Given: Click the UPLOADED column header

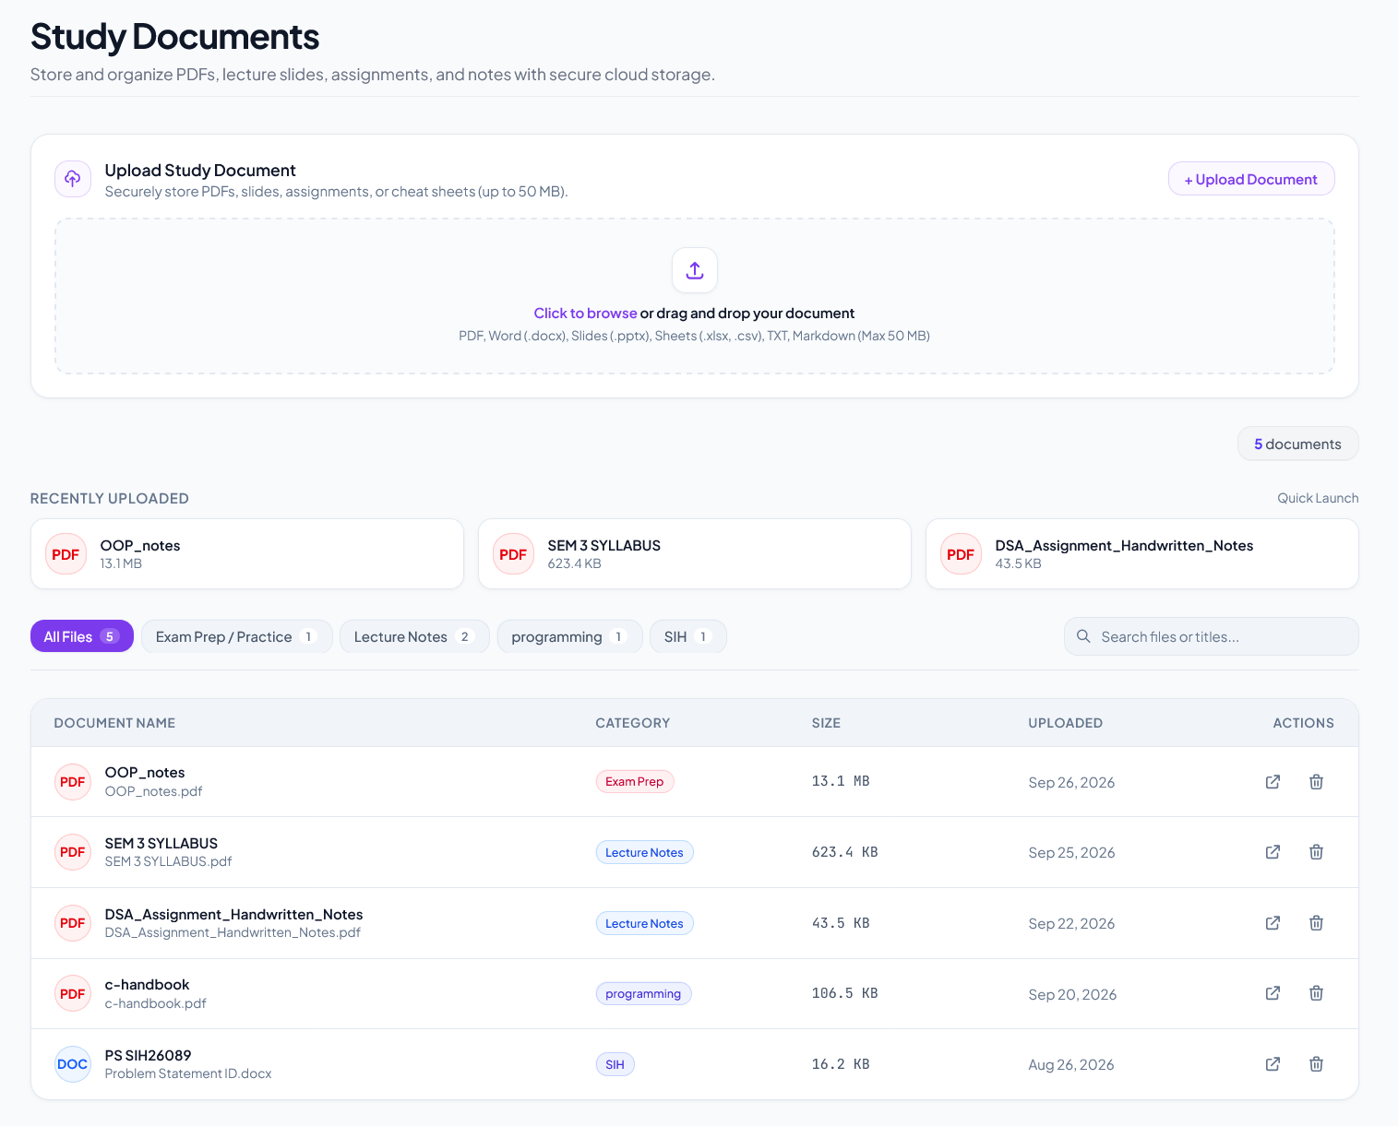Looking at the screenshot, I should click(1066, 723).
